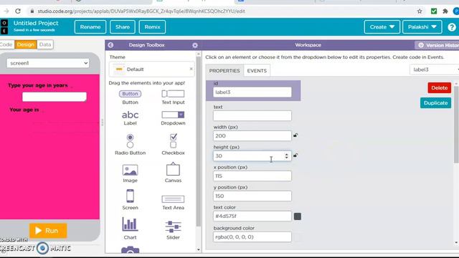The height and width of the screenshot is (258, 459).
Task: Choose the Image element icon
Action: point(130,170)
